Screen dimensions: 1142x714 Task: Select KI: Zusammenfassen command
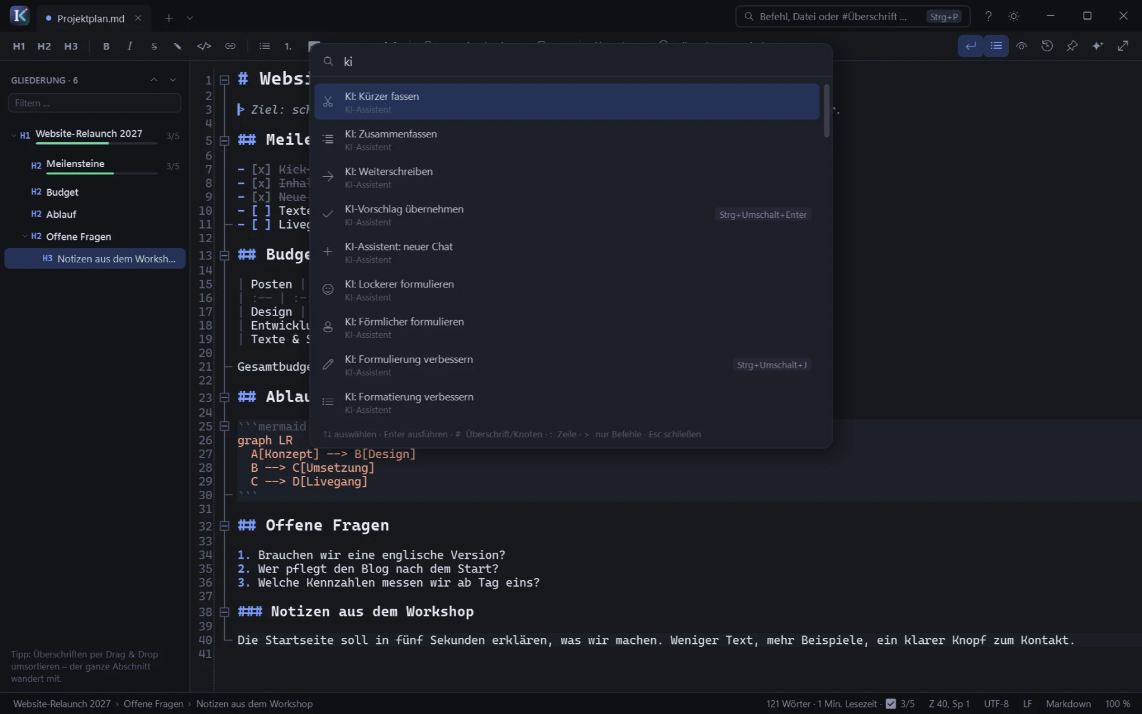[x=567, y=139]
